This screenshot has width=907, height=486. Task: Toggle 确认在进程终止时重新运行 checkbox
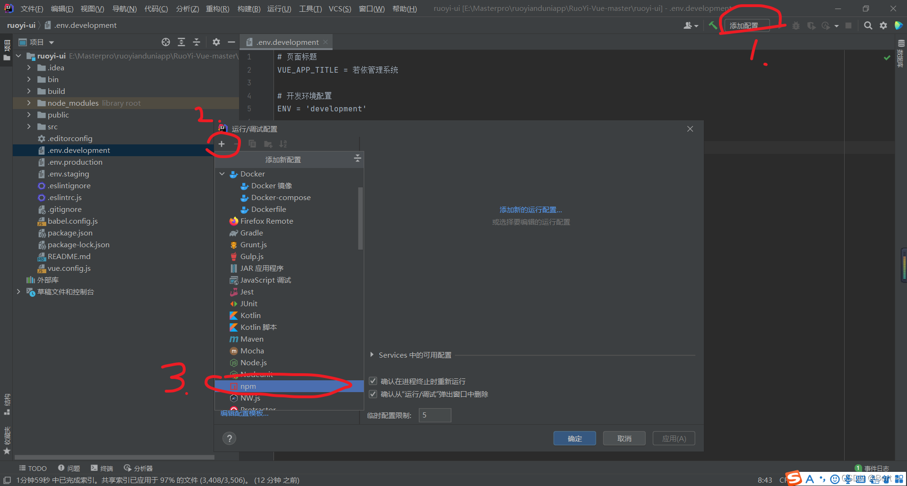[x=373, y=381]
